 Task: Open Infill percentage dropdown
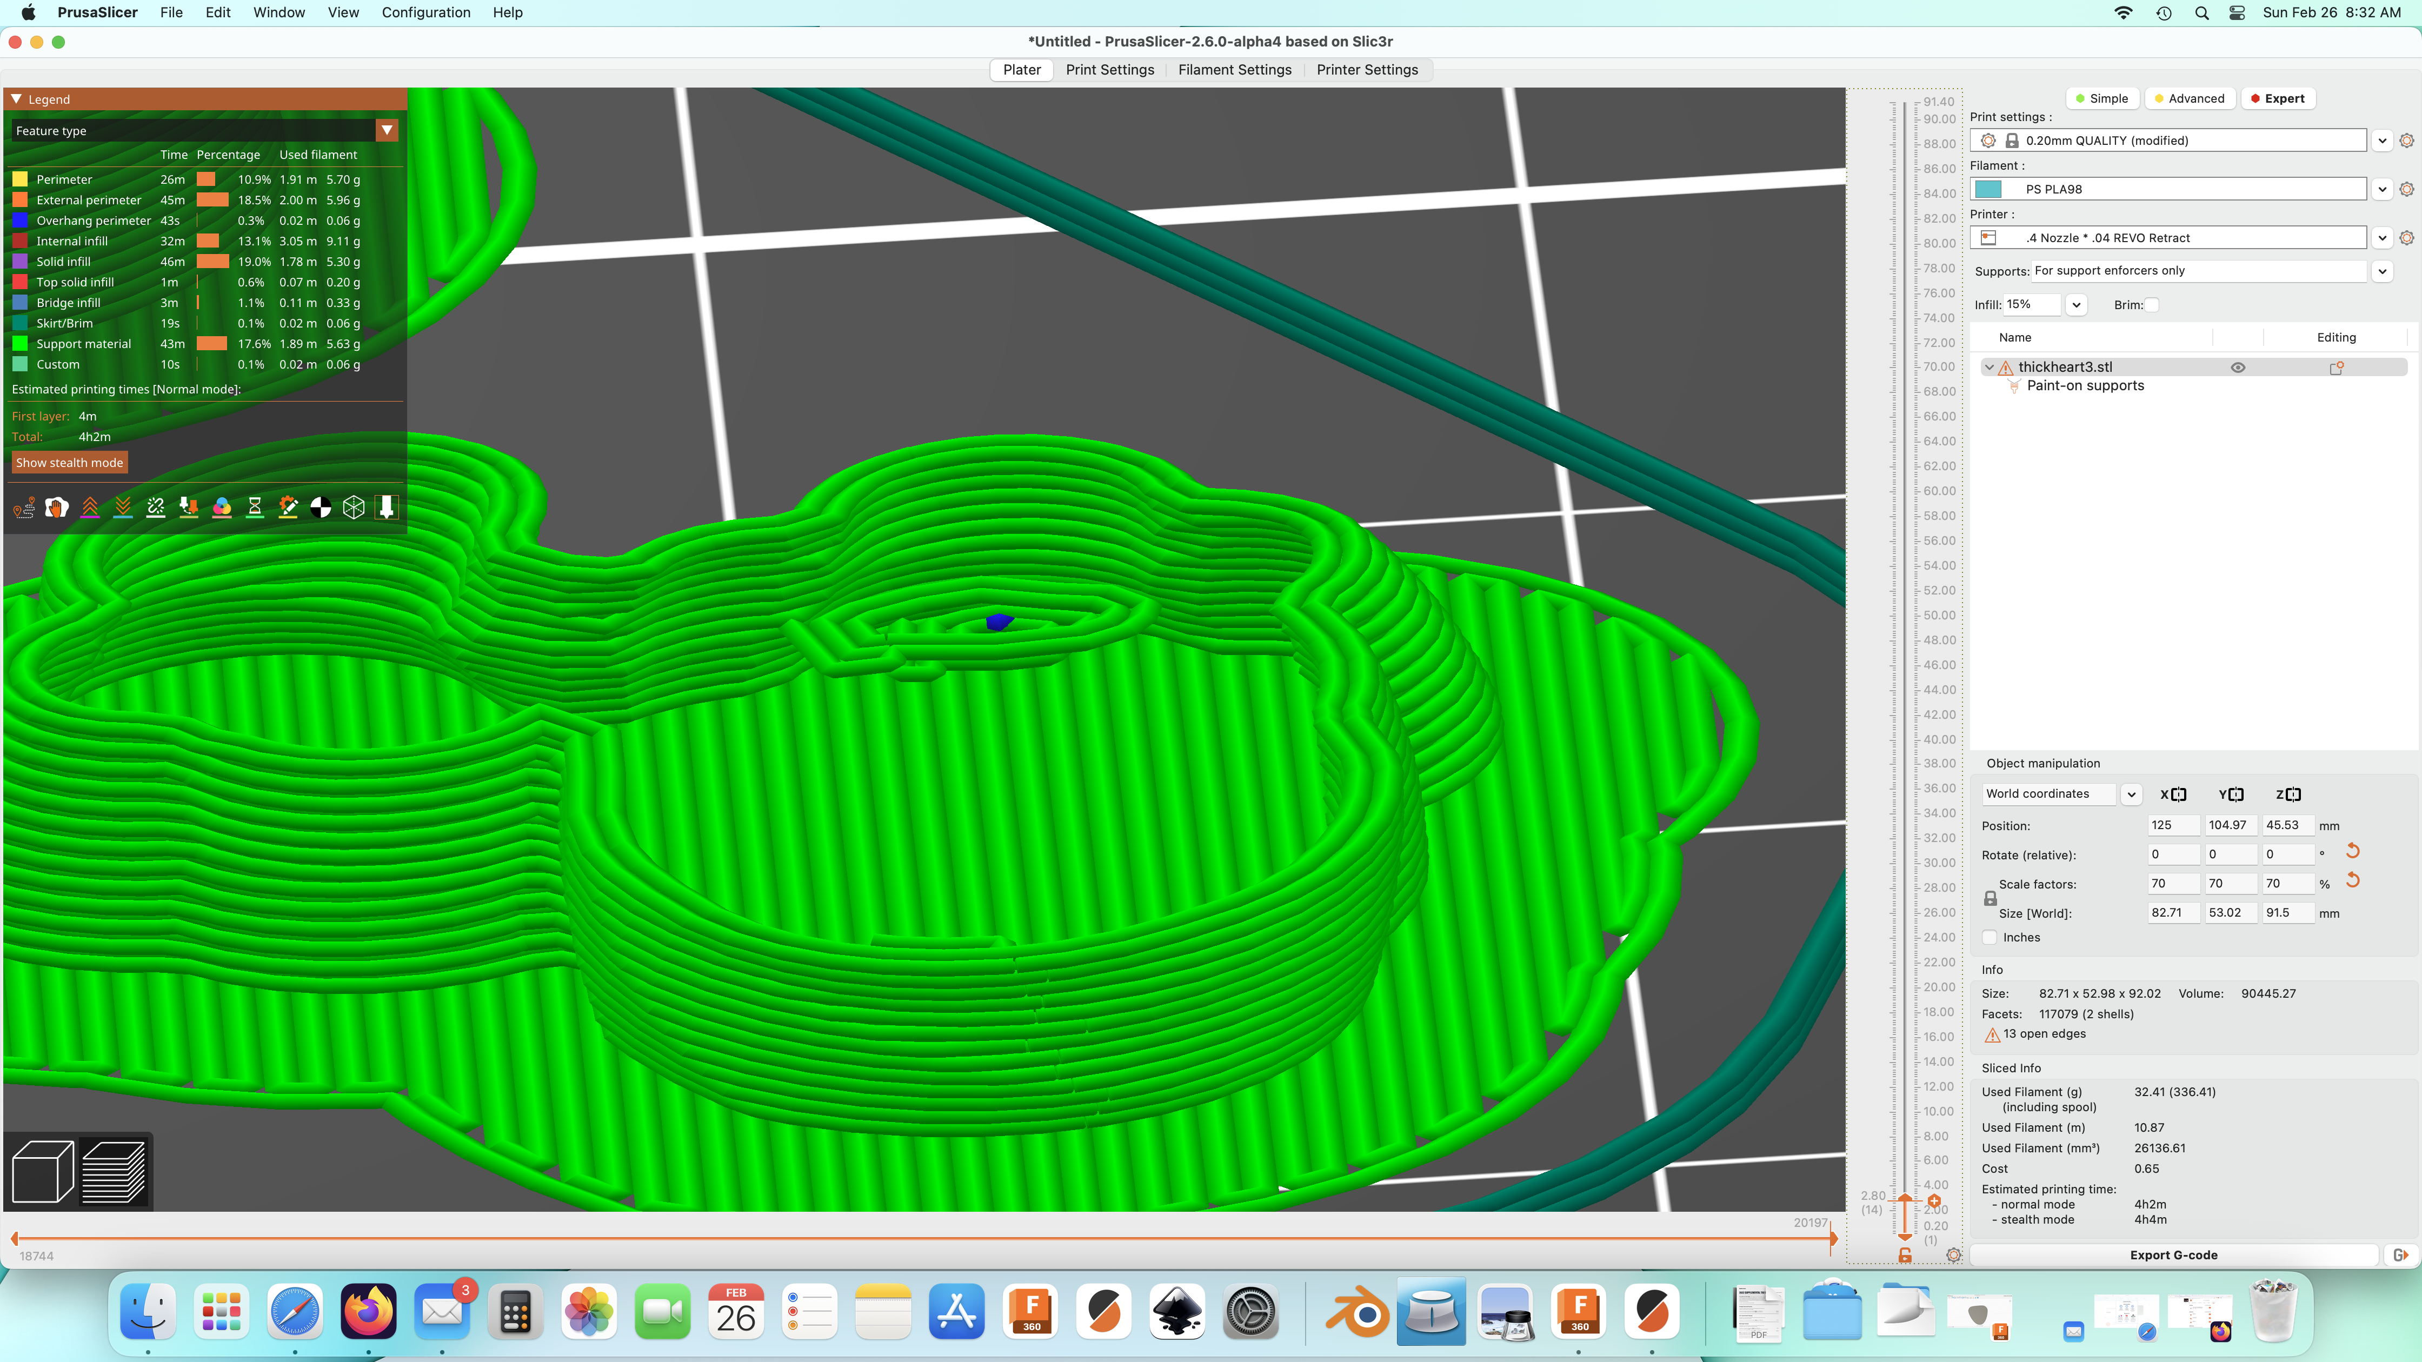click(2076, 304)
